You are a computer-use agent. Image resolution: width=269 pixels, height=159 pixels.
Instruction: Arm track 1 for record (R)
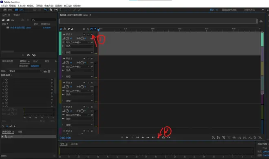(92, 35)
